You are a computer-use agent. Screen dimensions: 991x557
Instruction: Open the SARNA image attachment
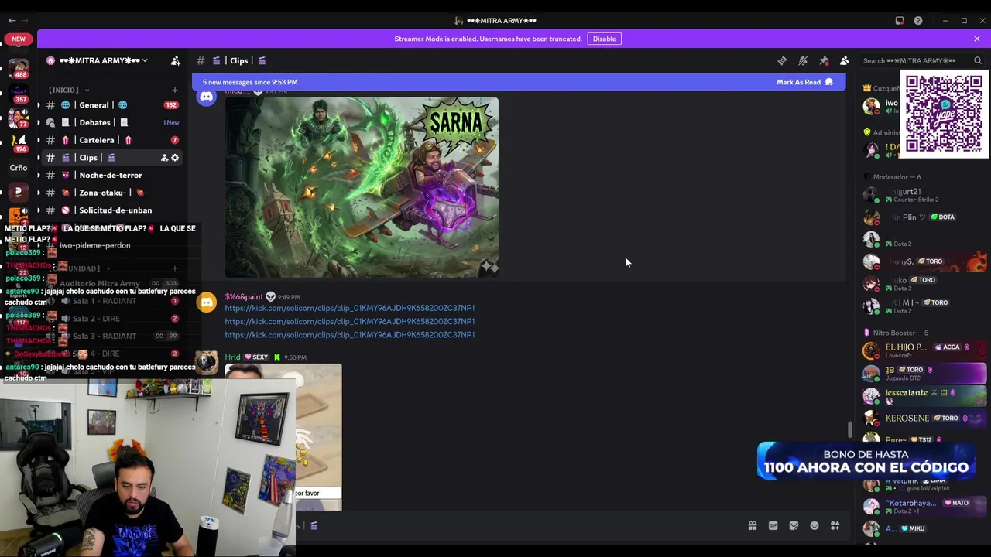click(362, 187)
